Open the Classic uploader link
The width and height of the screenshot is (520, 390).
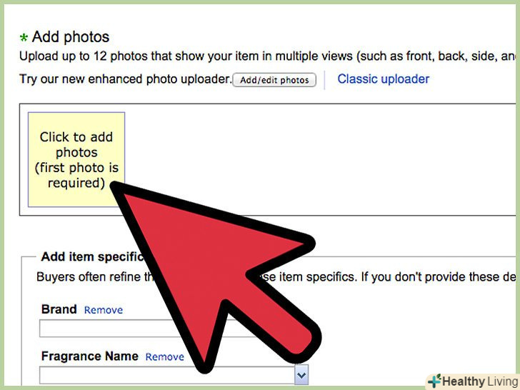tap(383, 79)
